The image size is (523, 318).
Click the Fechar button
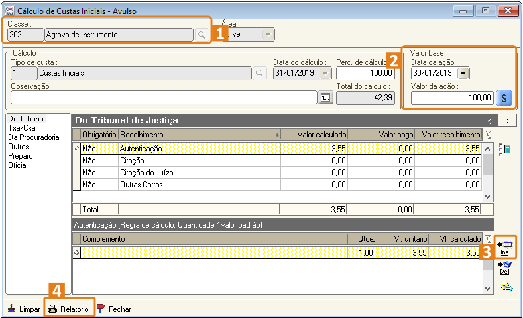click(x=114, y=309)
